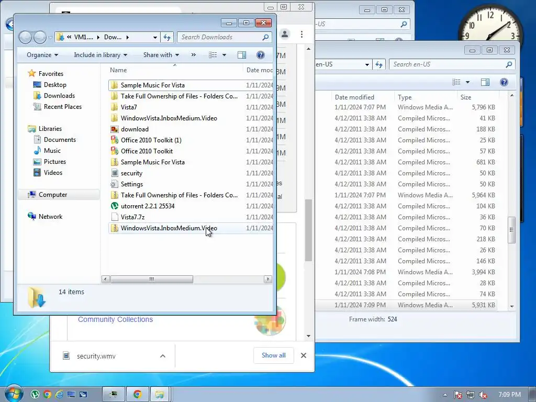Click in the Search en-US field
This screenshot has width=536, height=402.
point(446,64)
